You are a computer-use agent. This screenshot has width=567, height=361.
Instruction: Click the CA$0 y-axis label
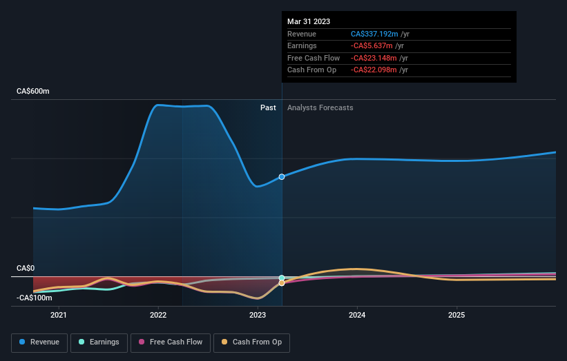tap(26, 268)
